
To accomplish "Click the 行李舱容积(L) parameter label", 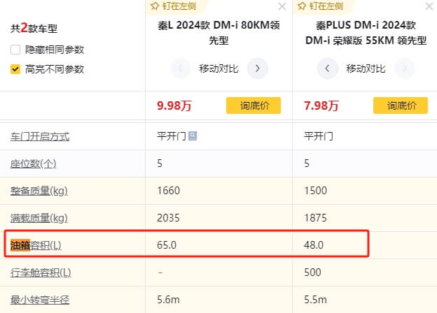I will point(41,272).
